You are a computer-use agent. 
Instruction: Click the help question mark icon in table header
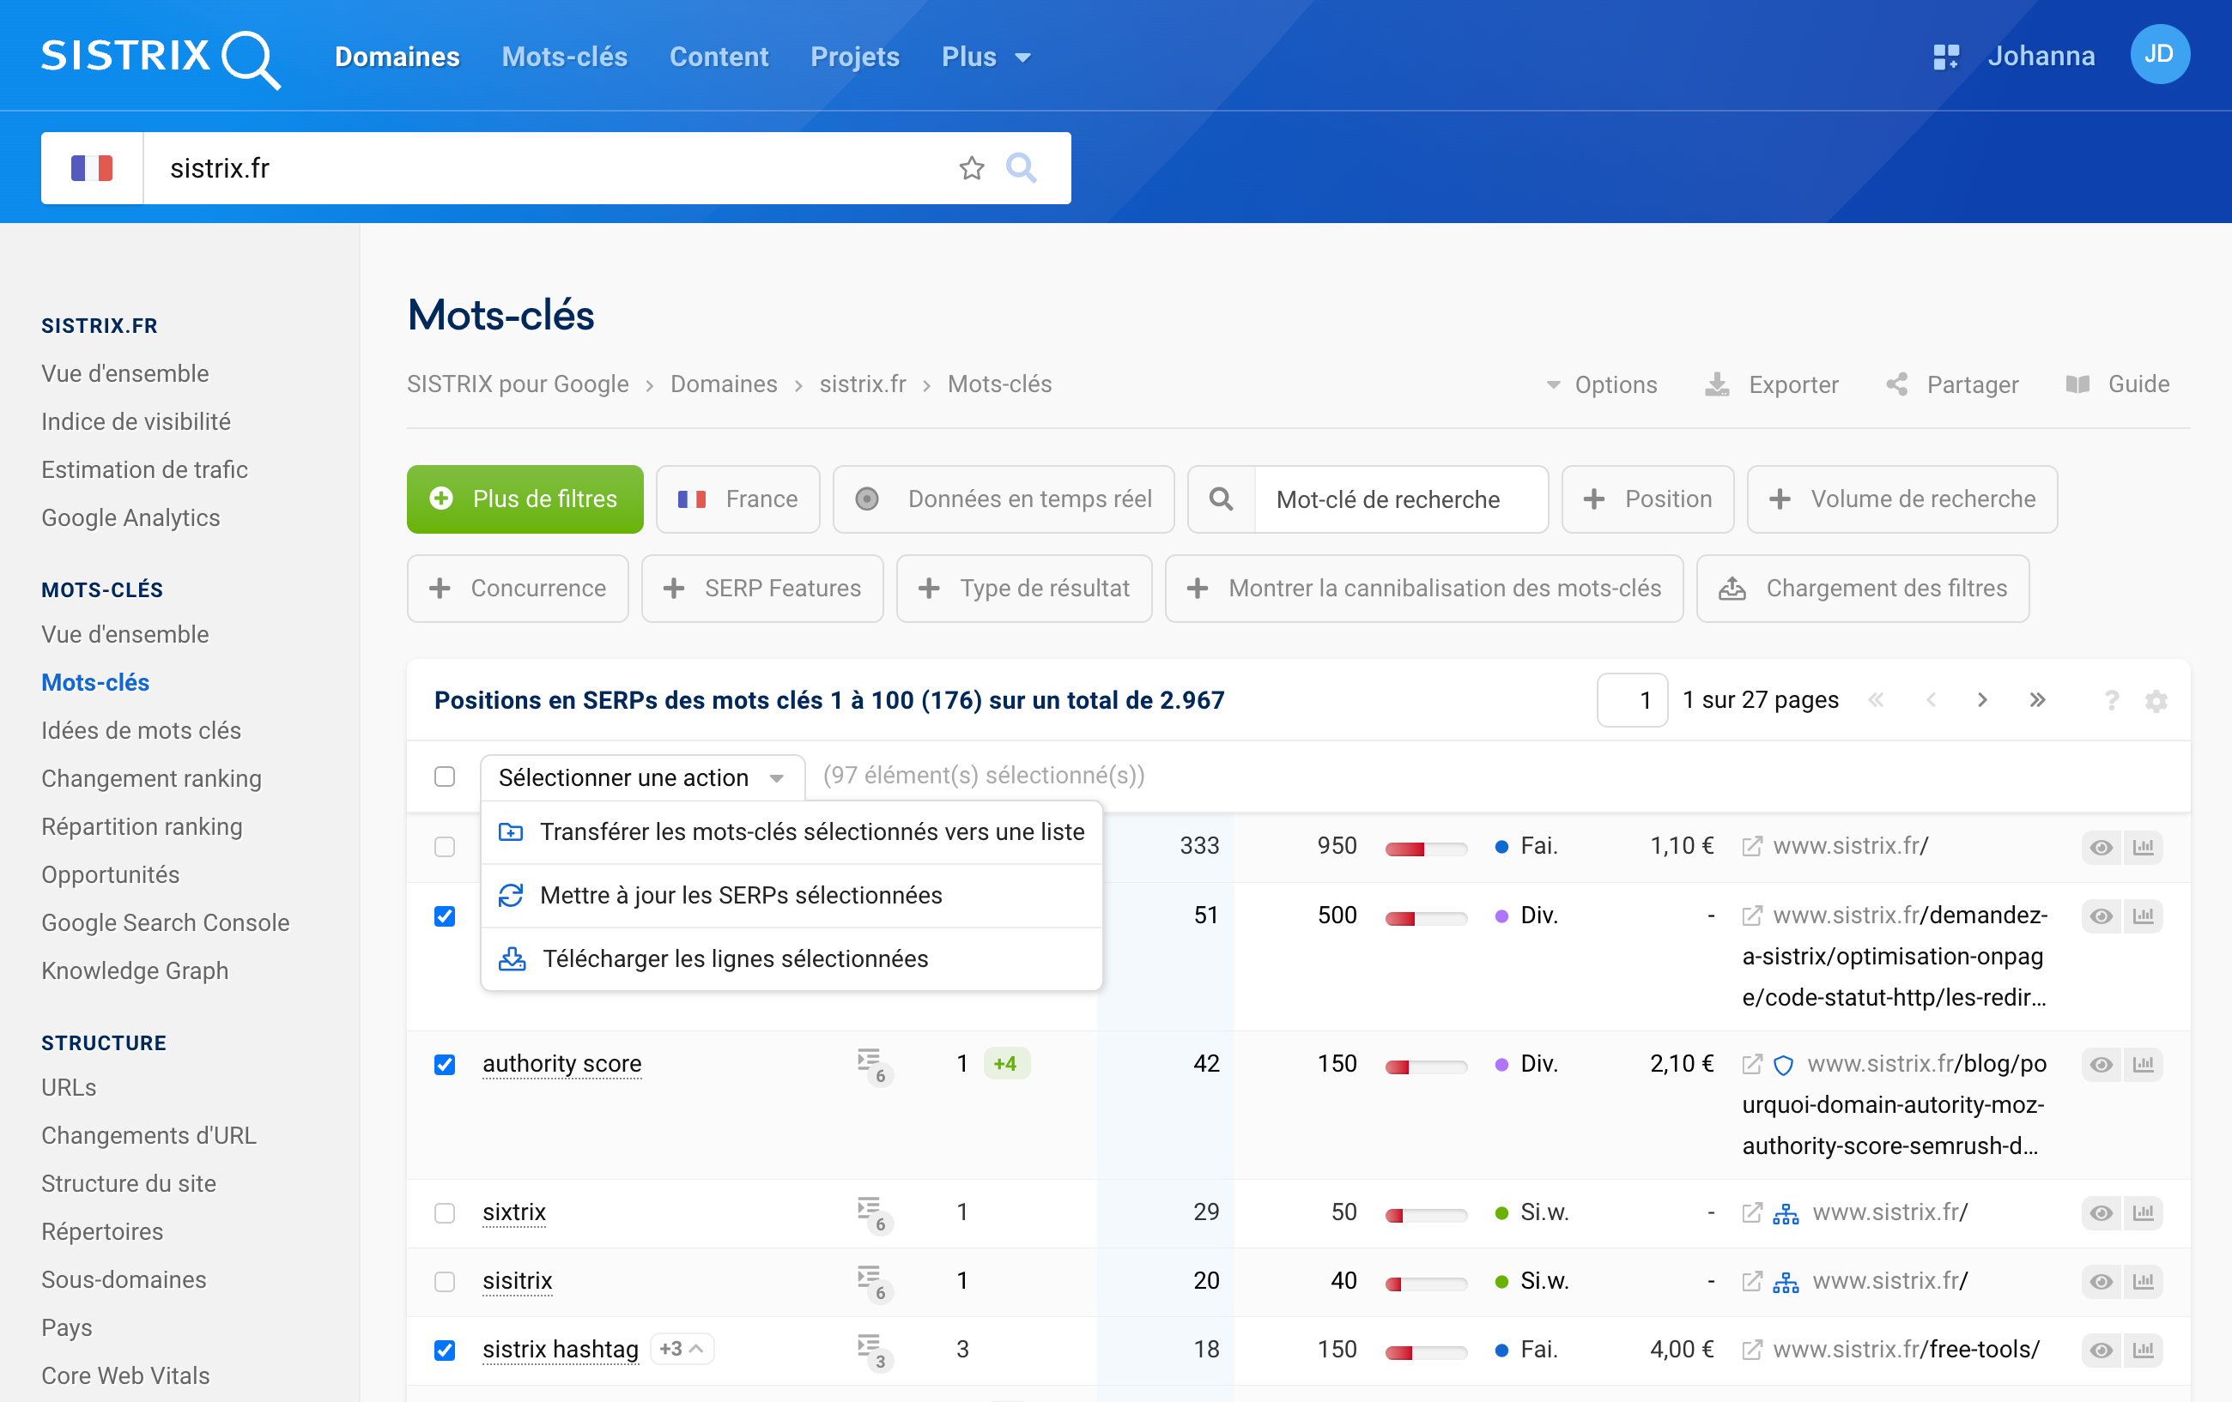tap(2111, 700)
